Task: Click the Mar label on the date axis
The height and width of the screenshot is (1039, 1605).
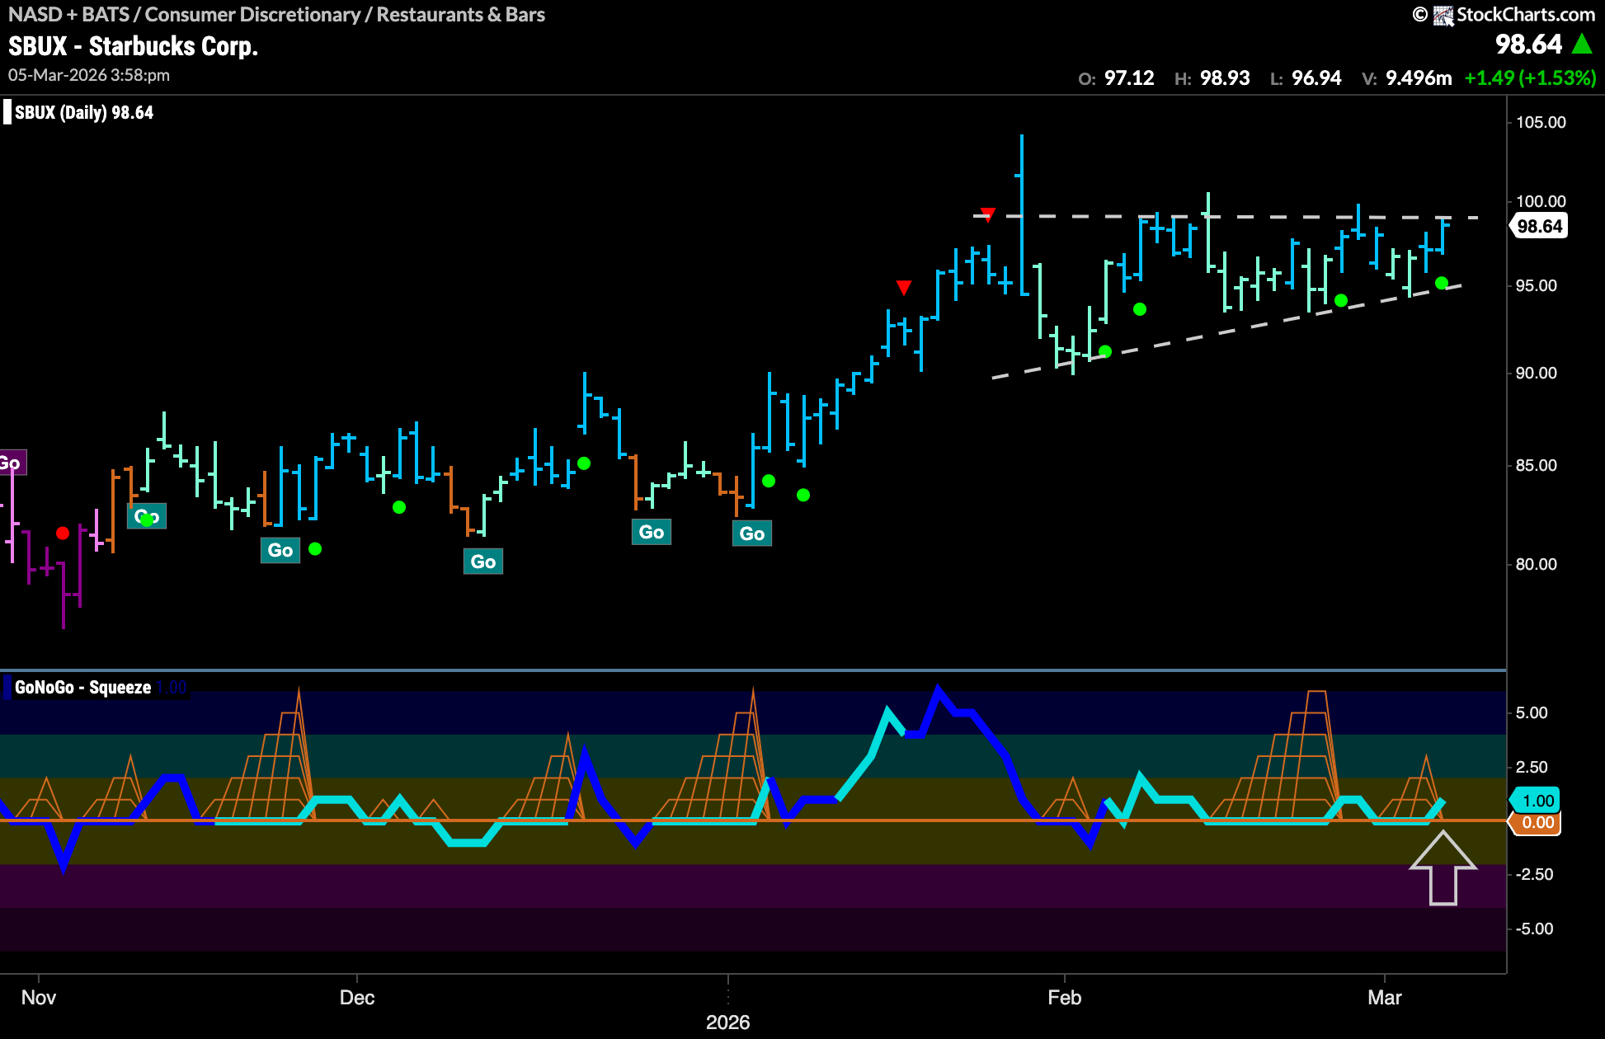Action: tap(1385, 998)
